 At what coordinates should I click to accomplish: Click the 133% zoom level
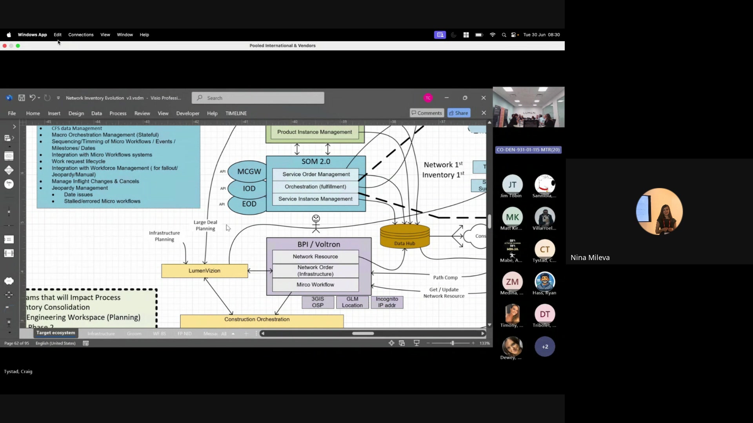click(x=485, y=343)
